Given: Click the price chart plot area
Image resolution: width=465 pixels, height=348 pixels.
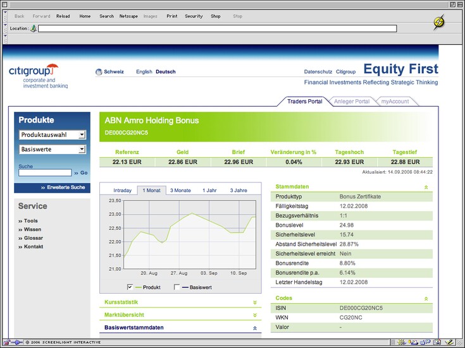Looking at the screenshot, I should coord(190,234).
